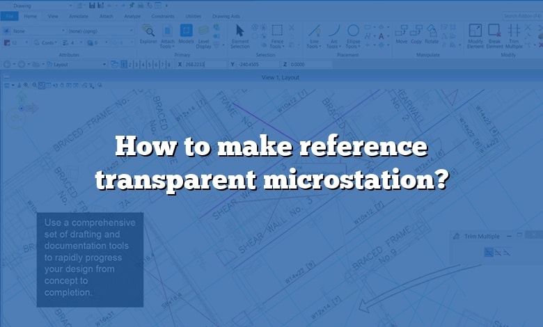Switch to the Annotate ribbon tab
543x327 pixels.
click(79, 16)
